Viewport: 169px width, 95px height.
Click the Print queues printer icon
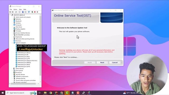click(14, 70)
